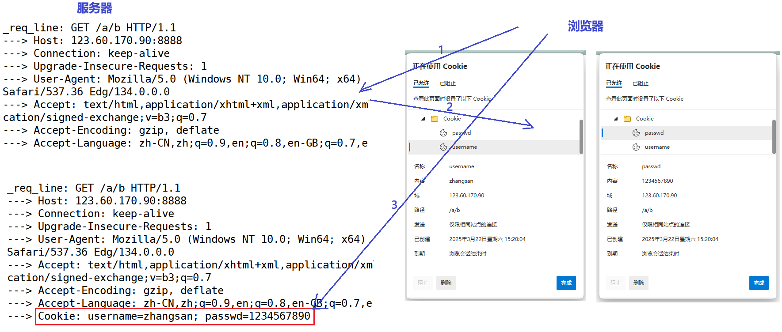Click the cookie list scrollbar in left dialog
782x332 pixels.
click(581, 137)
